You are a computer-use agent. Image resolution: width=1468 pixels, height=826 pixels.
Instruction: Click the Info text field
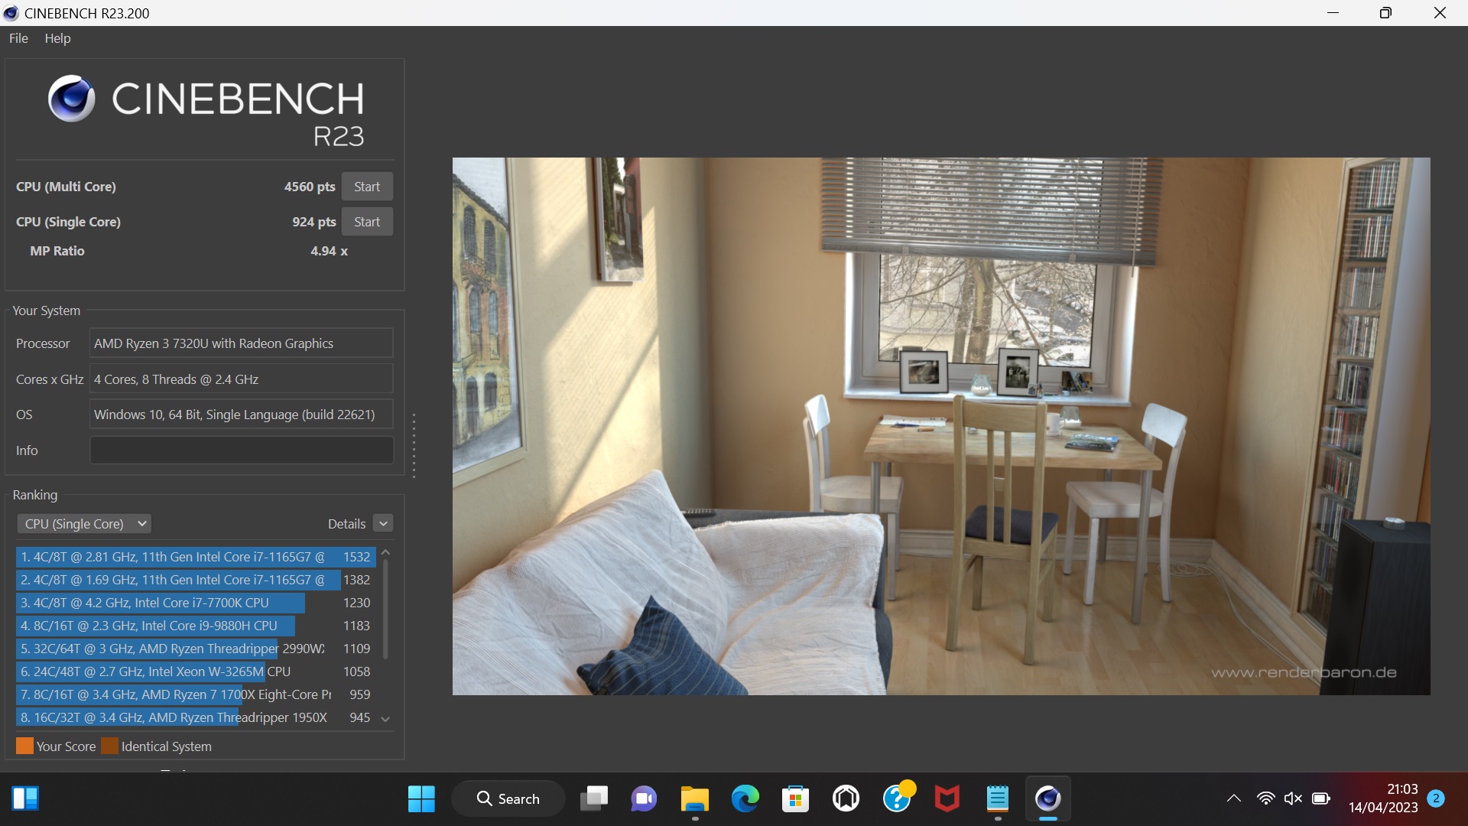tap(242, 450)
